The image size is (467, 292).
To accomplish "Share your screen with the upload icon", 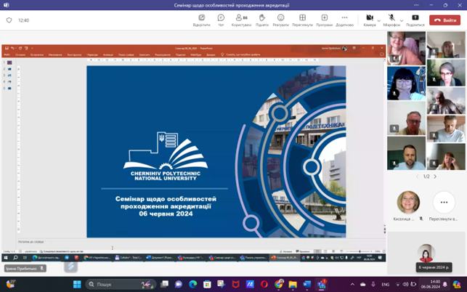I will click(415, 20).
